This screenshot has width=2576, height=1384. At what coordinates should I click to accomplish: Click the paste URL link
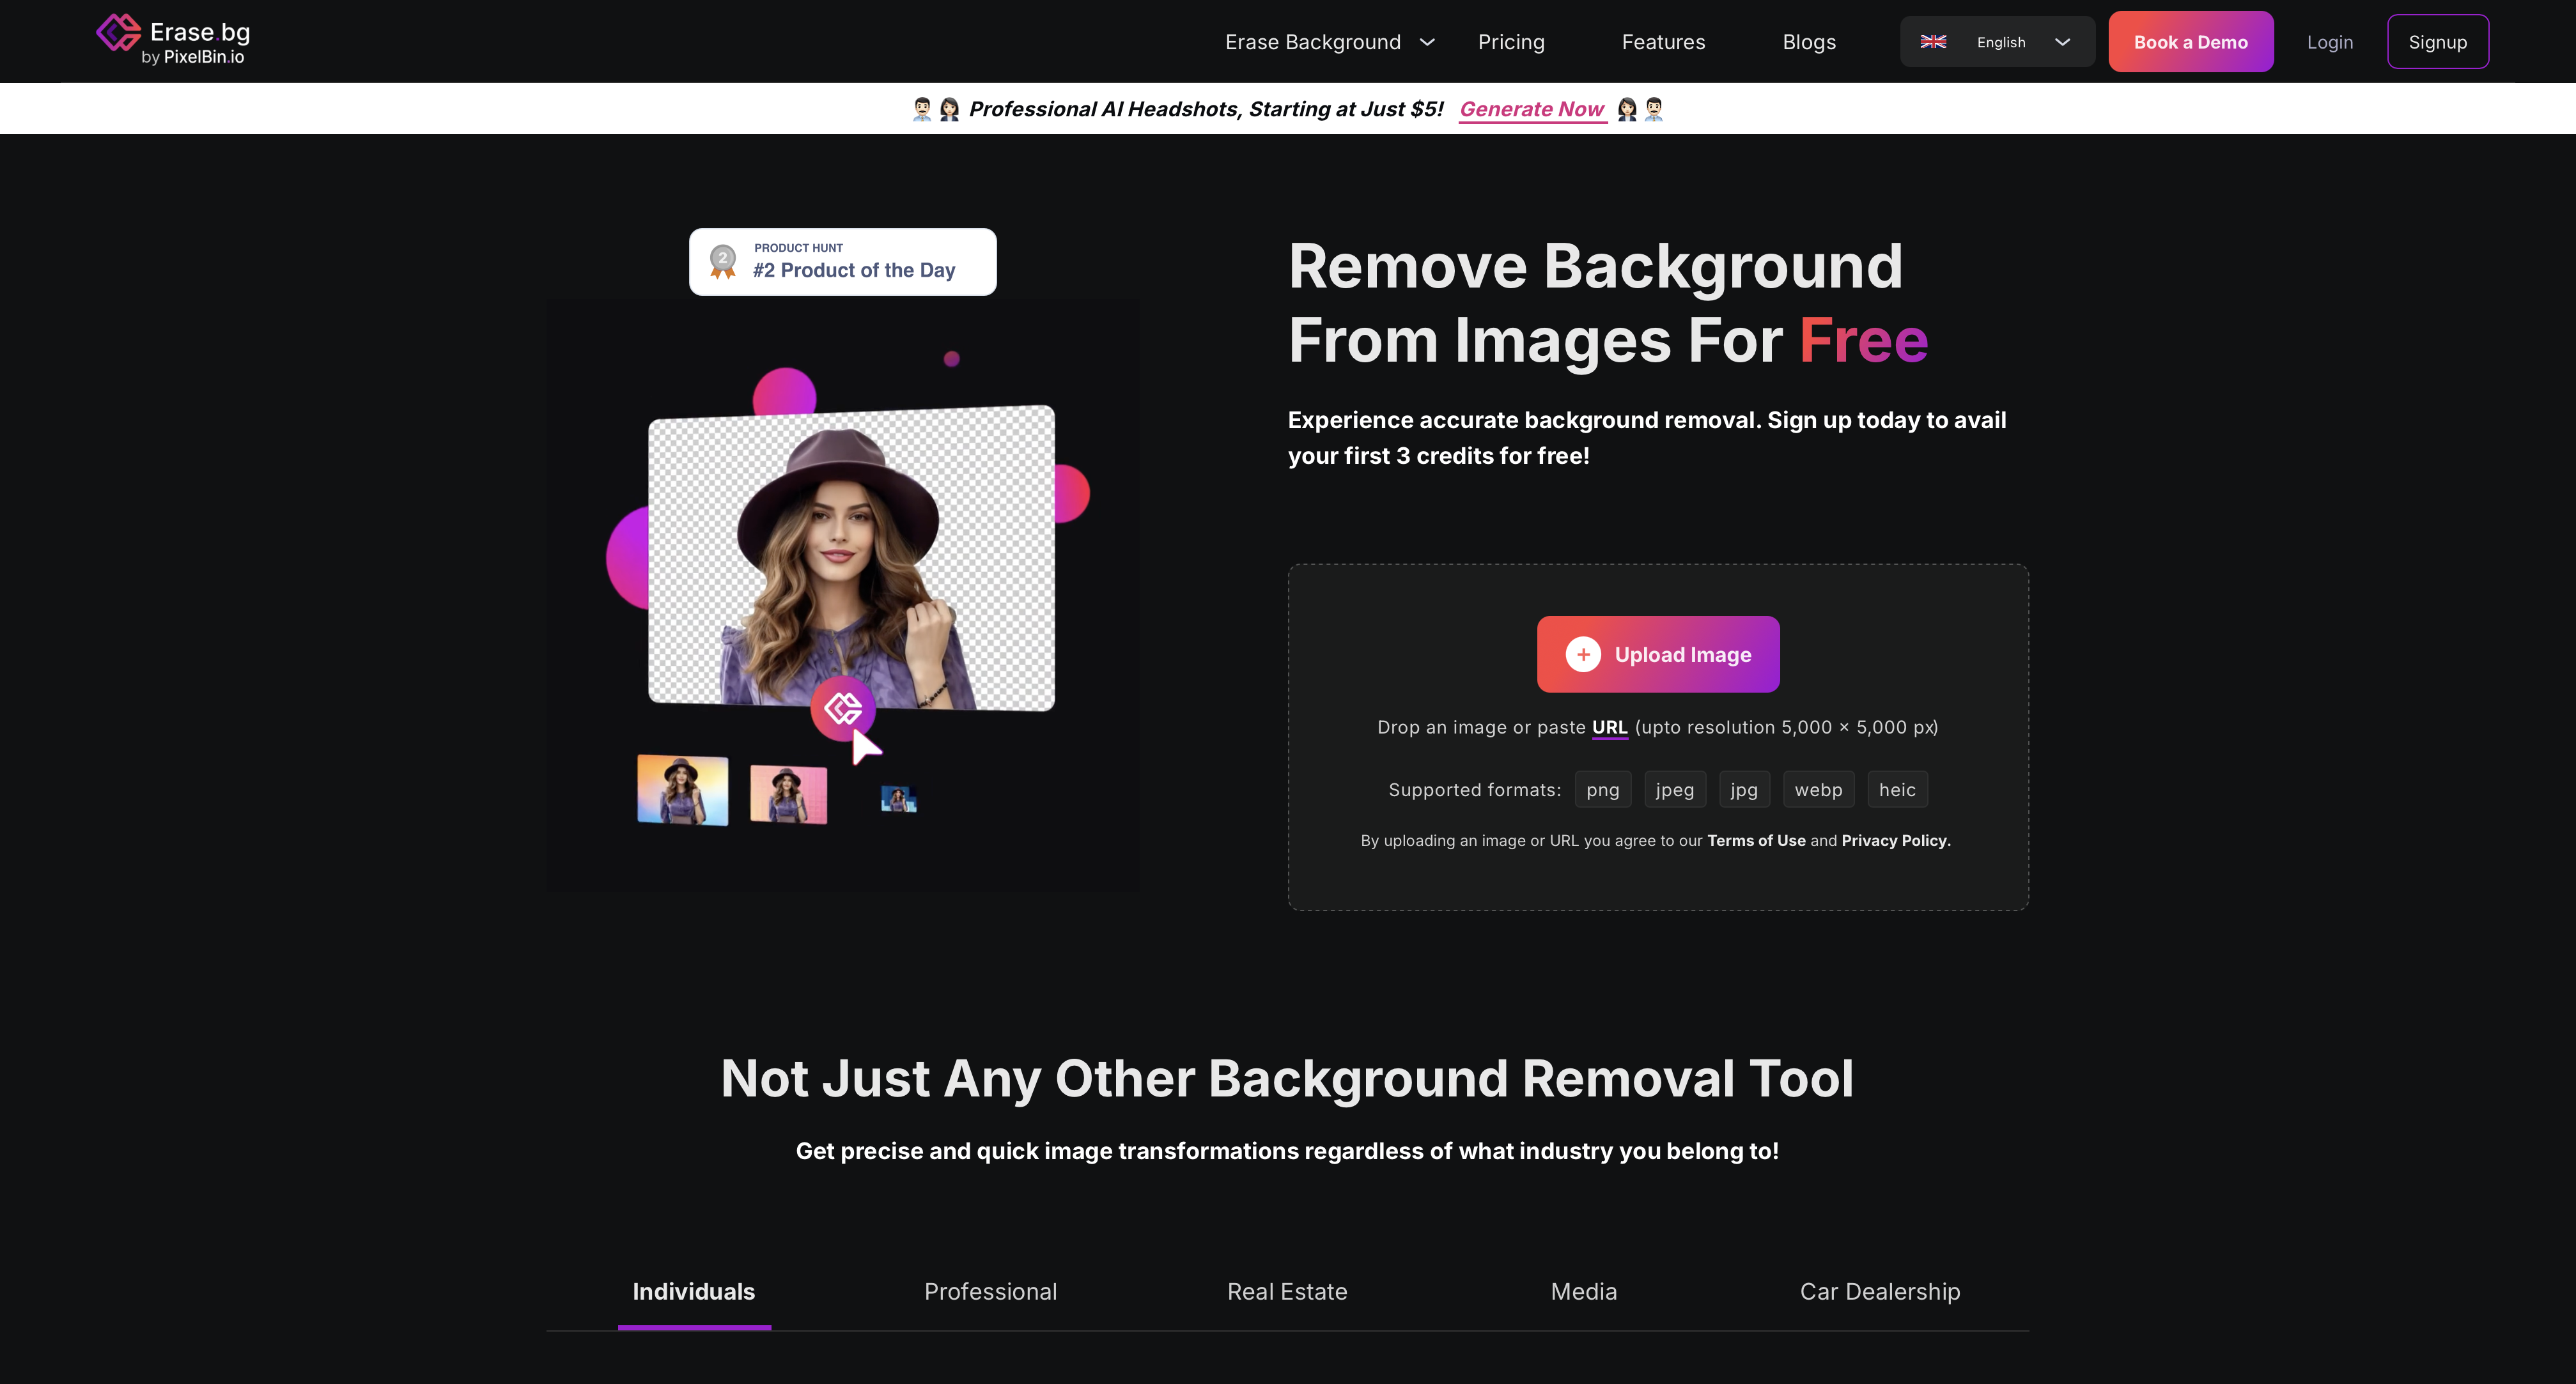[x=1609, y=728]
